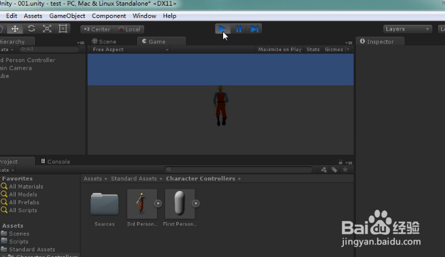The width and height of the screenshot is (445, 257).
Task: Switch to the Game tab
Action: (161, 41)
